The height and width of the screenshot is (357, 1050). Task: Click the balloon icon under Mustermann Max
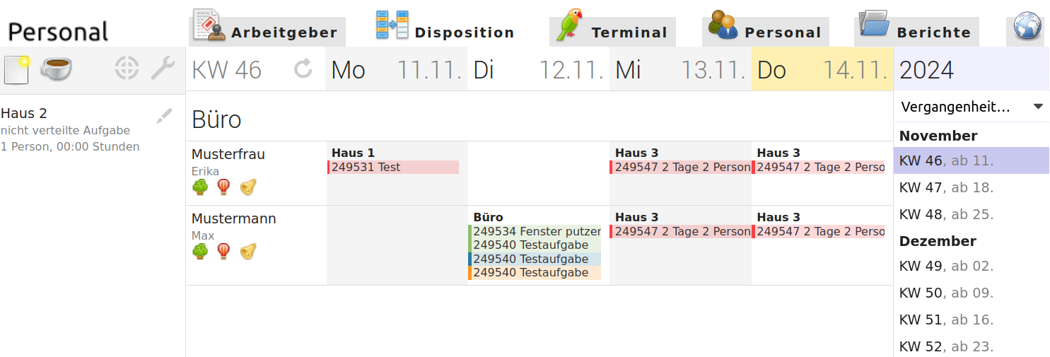tap(223, 252)
